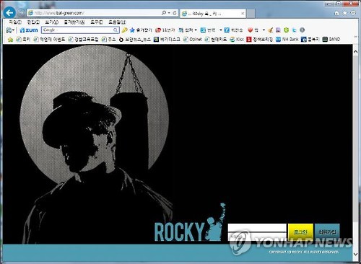Click the scrollbar down arrow
Image resolution: width=361 pixels, height=264 pixels.
[x=355, y=254]
